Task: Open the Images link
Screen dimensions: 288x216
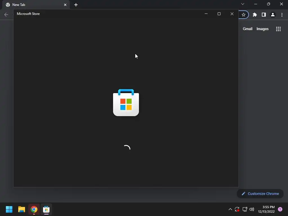Action: point(262,29)
